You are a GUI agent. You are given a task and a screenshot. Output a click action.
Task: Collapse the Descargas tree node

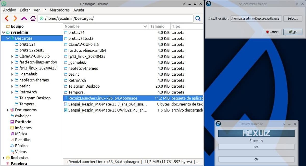pyautogui.click(x=8, y=38)
